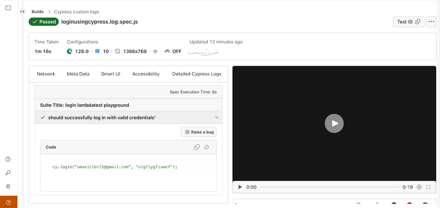Copy the Test ID
The image size is (440, 208).
pyautogui.click(x=409, y=22)
